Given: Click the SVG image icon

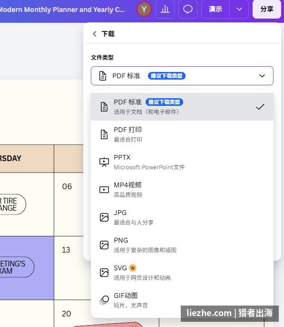Looking at the screenshot, I should [x=104, y=273].
